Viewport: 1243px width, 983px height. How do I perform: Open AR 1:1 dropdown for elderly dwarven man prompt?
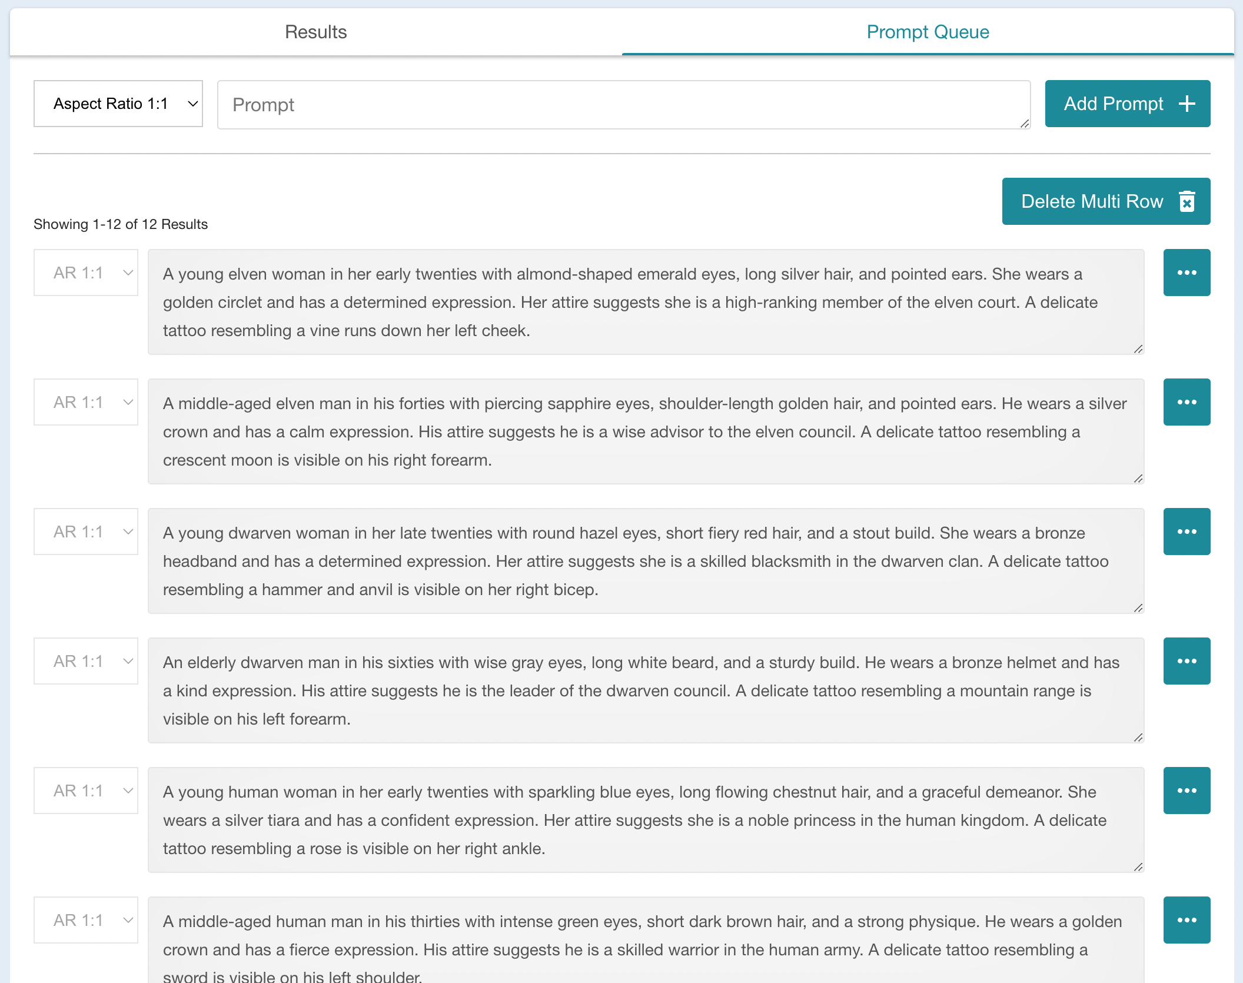click(x=86, y=661)
